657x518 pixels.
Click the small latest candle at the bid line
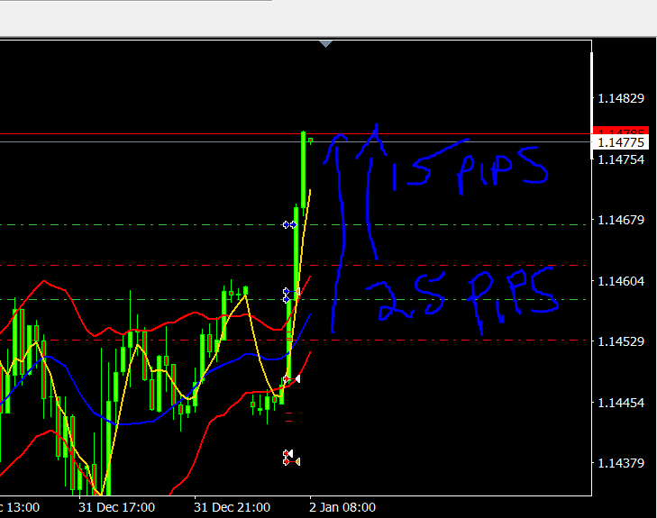coord(311,141)
